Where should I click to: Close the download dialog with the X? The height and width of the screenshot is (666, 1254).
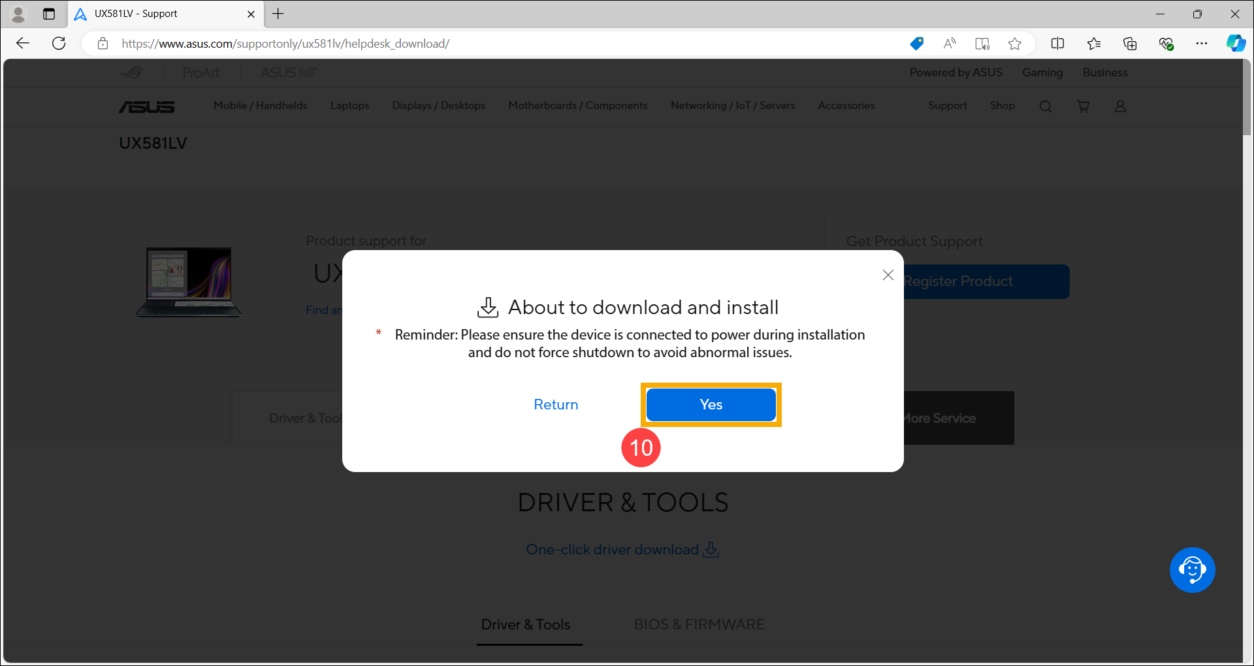pos(888,275)
